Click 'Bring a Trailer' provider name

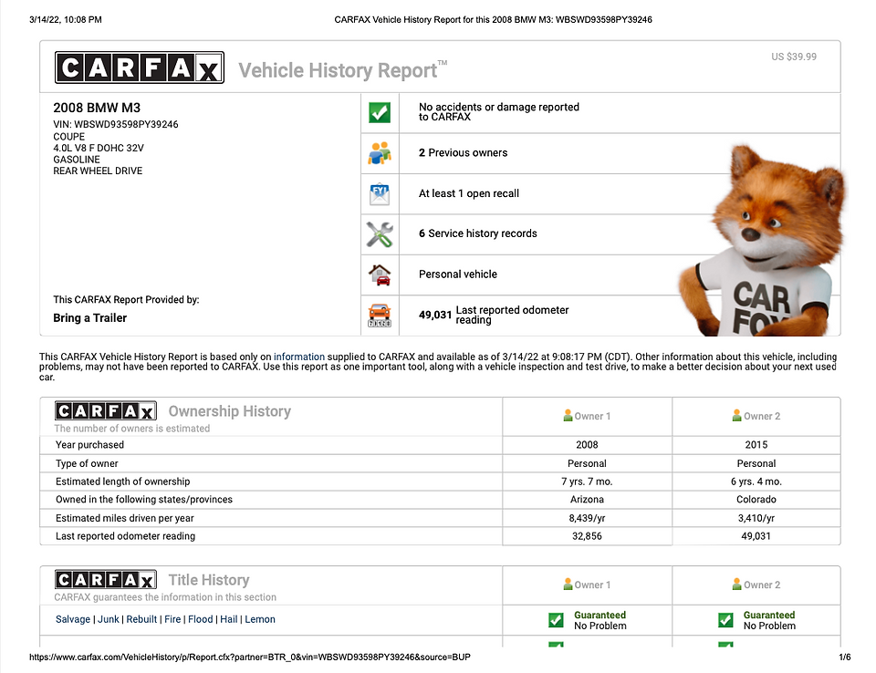pyautogui.click(x=90, y=317)
